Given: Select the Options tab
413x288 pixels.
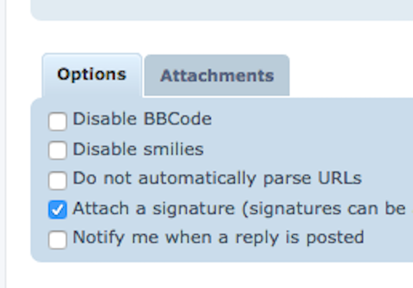Looking at the screenshot, I should click(92, 75).
